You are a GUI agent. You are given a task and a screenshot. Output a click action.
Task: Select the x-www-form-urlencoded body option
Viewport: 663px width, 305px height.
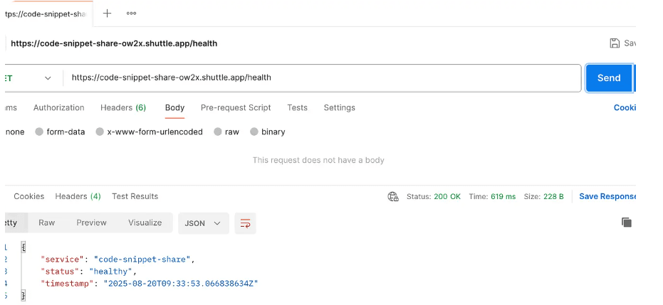click(x=150, y=132)
